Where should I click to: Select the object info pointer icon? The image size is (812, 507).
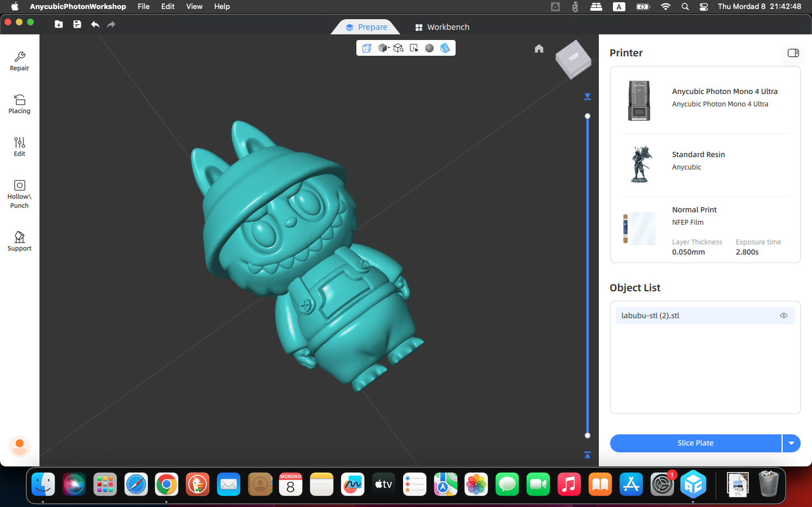(x=414, y=48)
